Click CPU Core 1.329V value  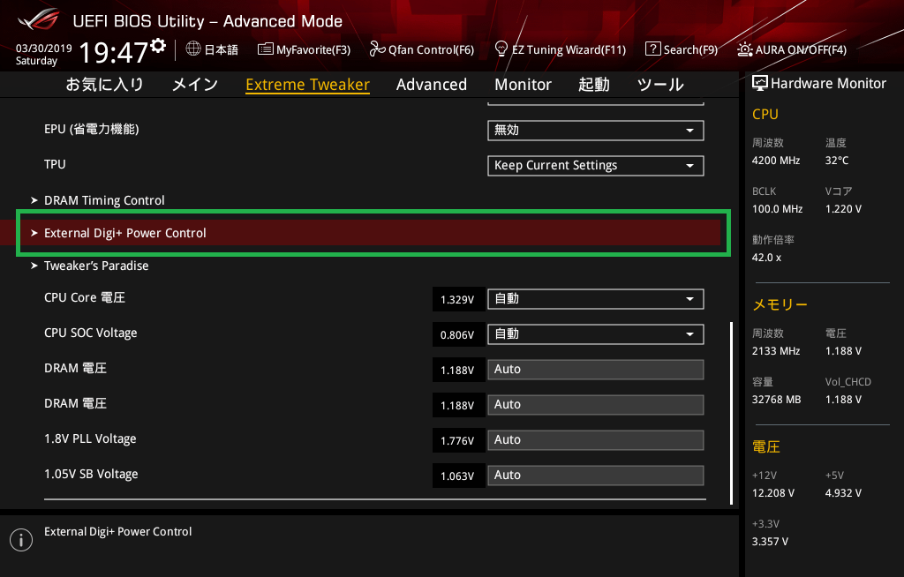(x=458, y=299)
